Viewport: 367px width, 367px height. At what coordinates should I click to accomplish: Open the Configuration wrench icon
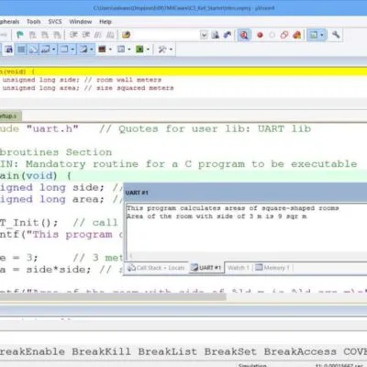336,35
